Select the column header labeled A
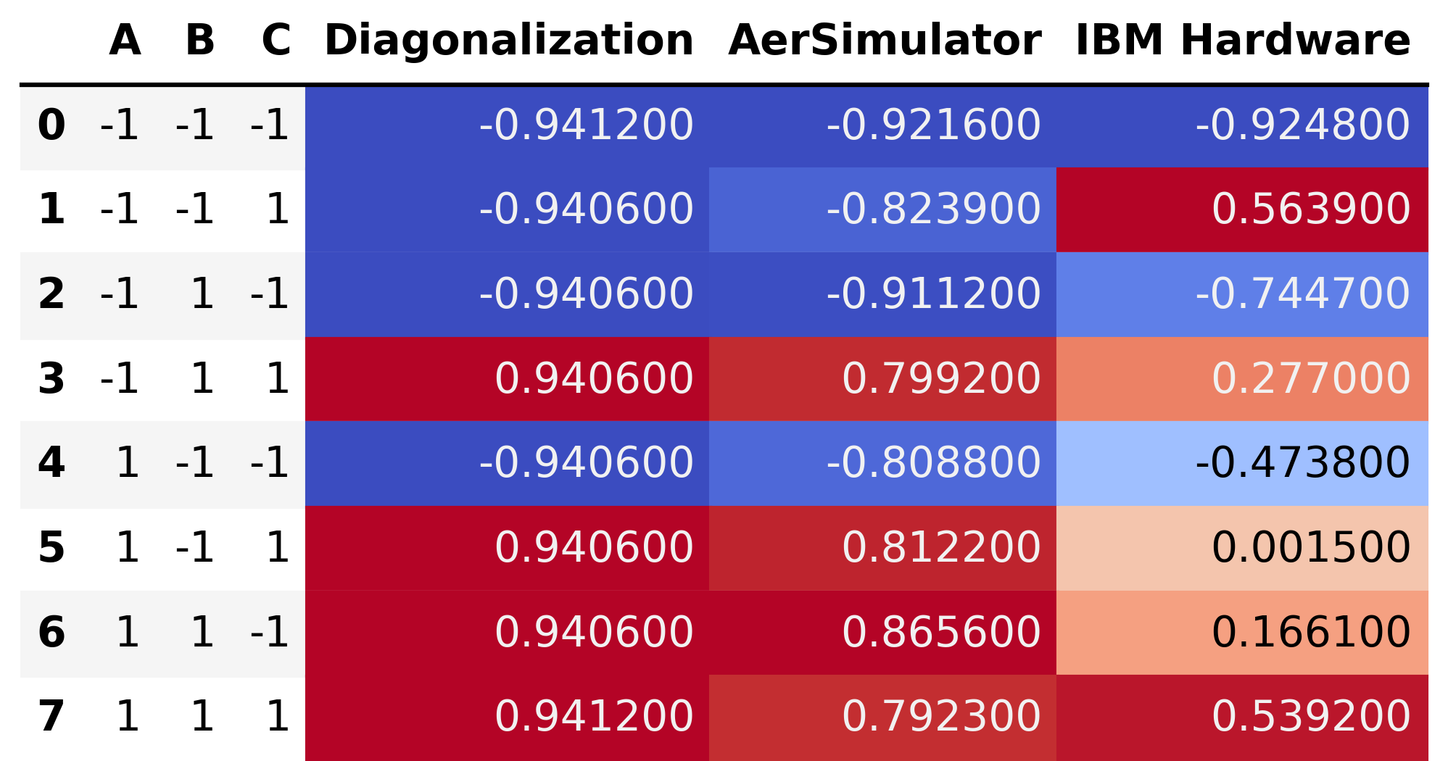The height and width of the screenshot is (761, 1448). click(125, 41)
